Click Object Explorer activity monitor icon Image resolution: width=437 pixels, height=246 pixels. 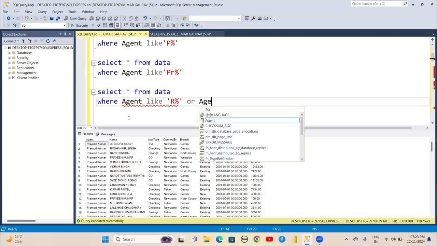point(54,41)
